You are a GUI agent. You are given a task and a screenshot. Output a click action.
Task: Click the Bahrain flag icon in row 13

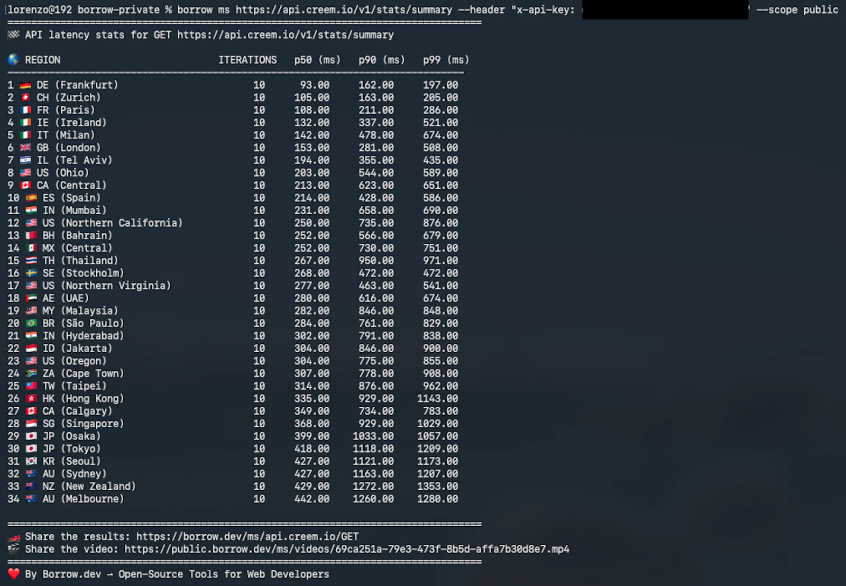tap(31, 235)
